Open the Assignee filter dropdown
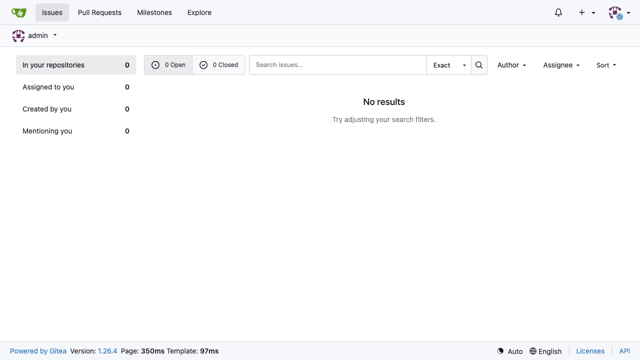 (561, 65)
